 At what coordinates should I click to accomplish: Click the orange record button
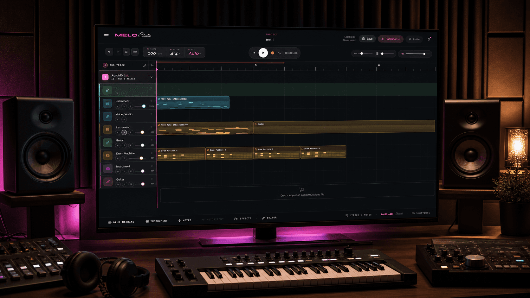point(272,53)
